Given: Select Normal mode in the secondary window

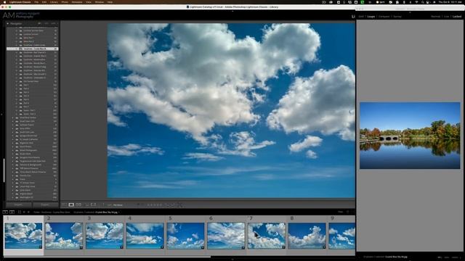Looking at the screenshot, I should pyautogui.click(x=435, y=17).
